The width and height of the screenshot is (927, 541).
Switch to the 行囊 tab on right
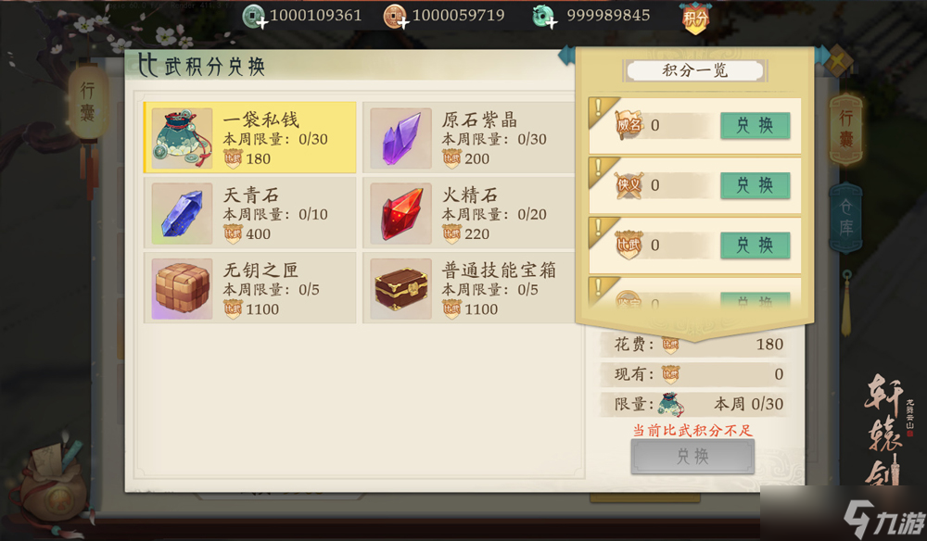pyautogui.click(x=846, y=130)
